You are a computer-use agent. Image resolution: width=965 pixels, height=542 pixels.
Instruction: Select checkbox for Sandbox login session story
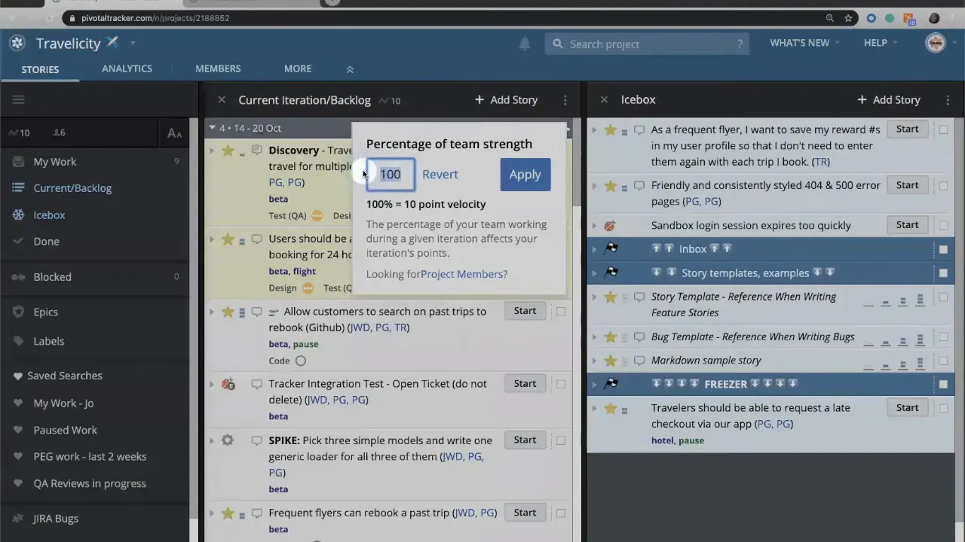[942, 225]
